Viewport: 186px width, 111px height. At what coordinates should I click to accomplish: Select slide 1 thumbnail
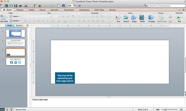15,33
